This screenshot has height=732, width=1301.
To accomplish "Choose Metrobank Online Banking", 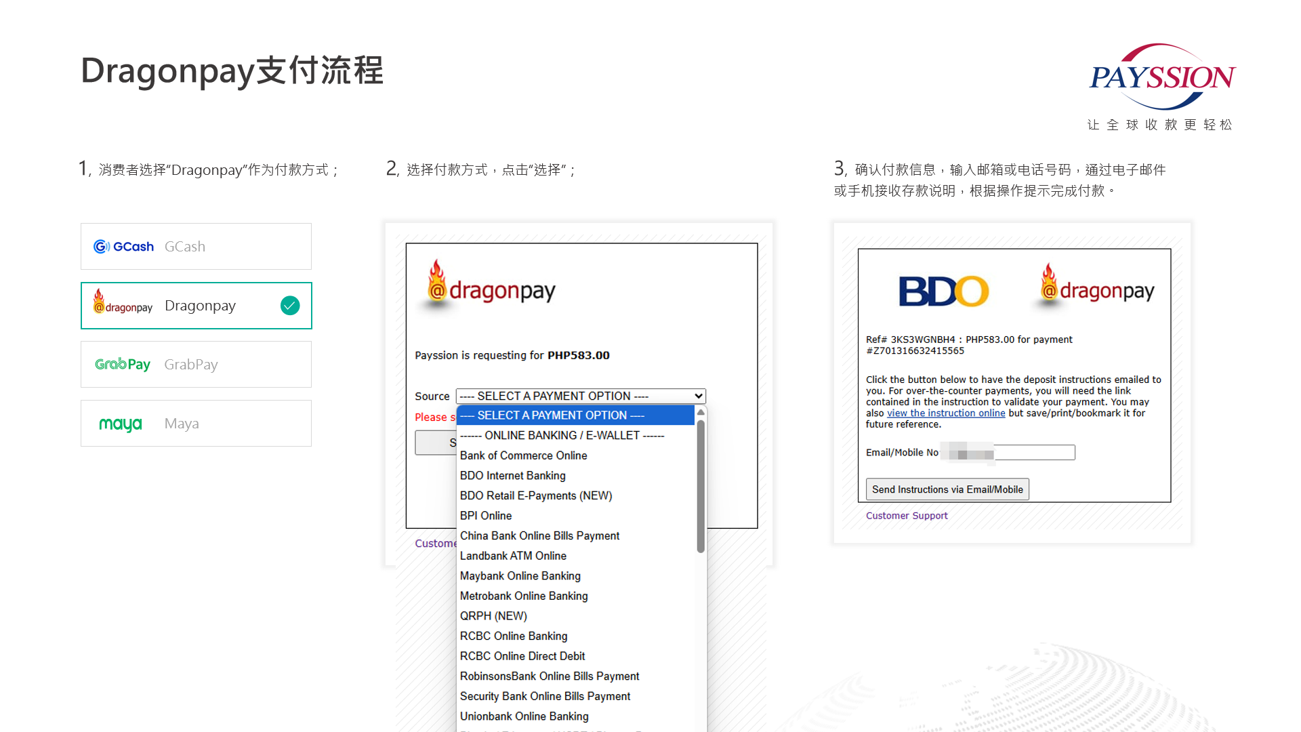I will [x=576, y=596].
